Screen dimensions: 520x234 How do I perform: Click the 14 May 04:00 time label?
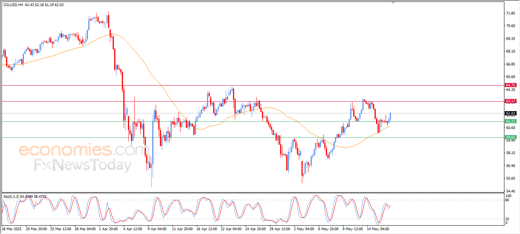pyautogui.click(x=379, y=229)
